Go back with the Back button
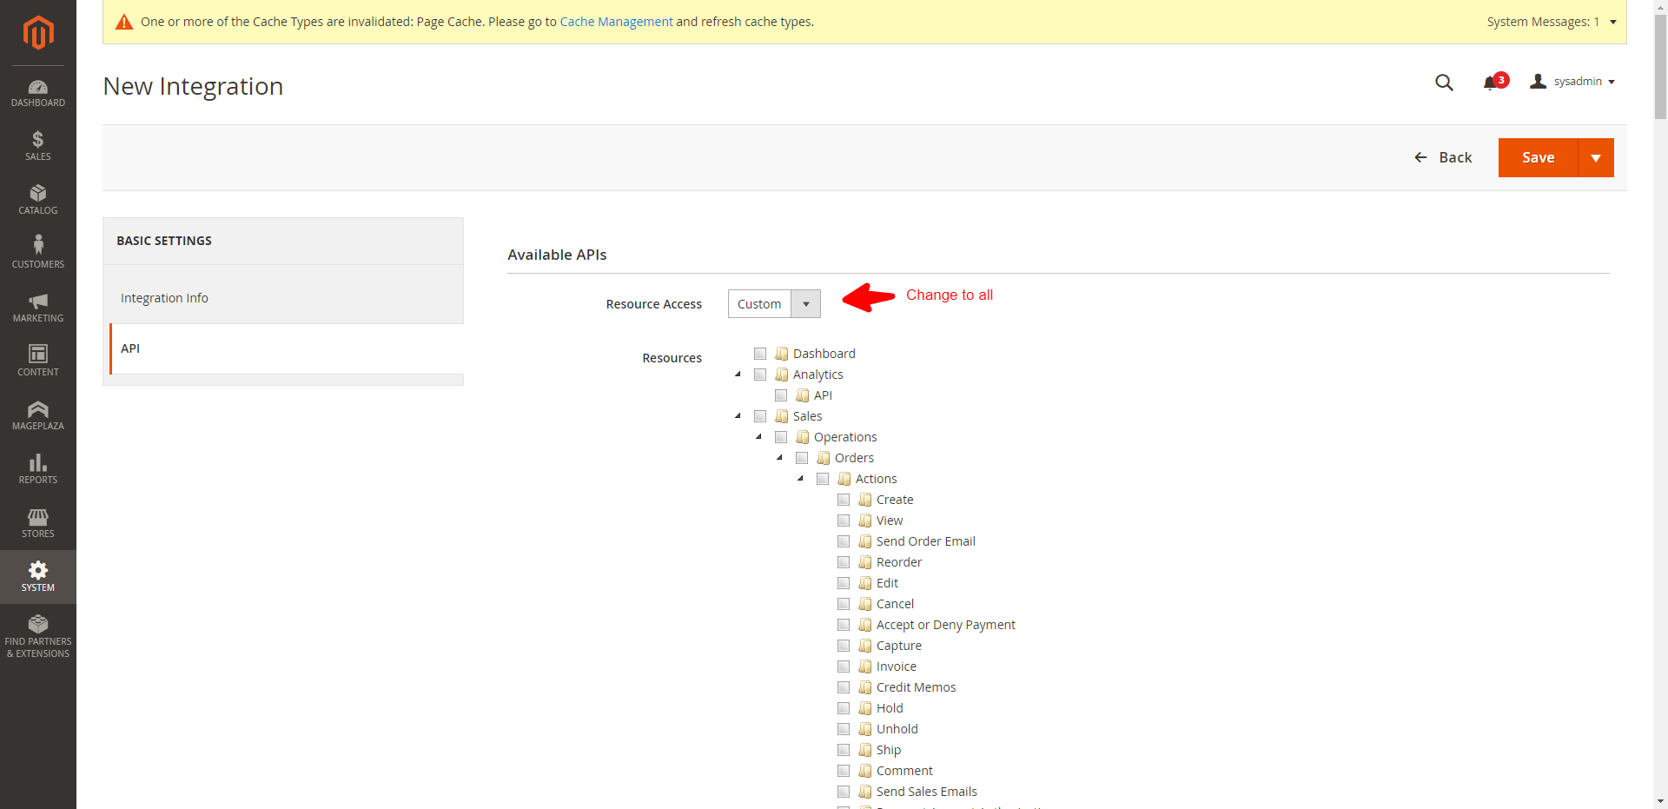1668x809 pixels. [1443, 157]
